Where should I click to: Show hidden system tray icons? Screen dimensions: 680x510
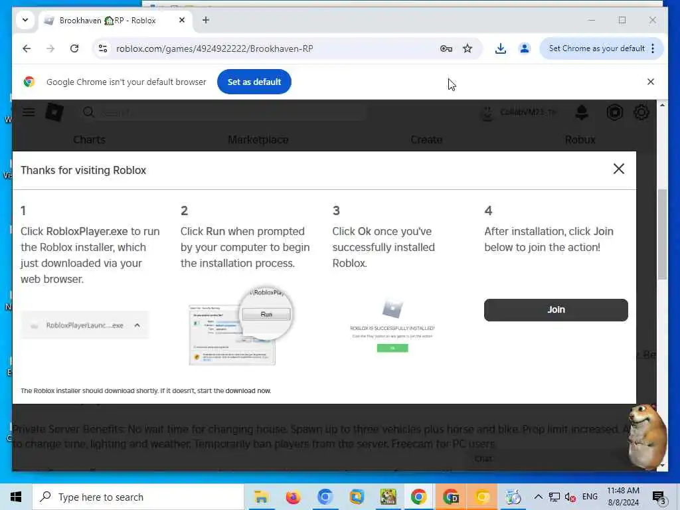click(x=538, y=497)
